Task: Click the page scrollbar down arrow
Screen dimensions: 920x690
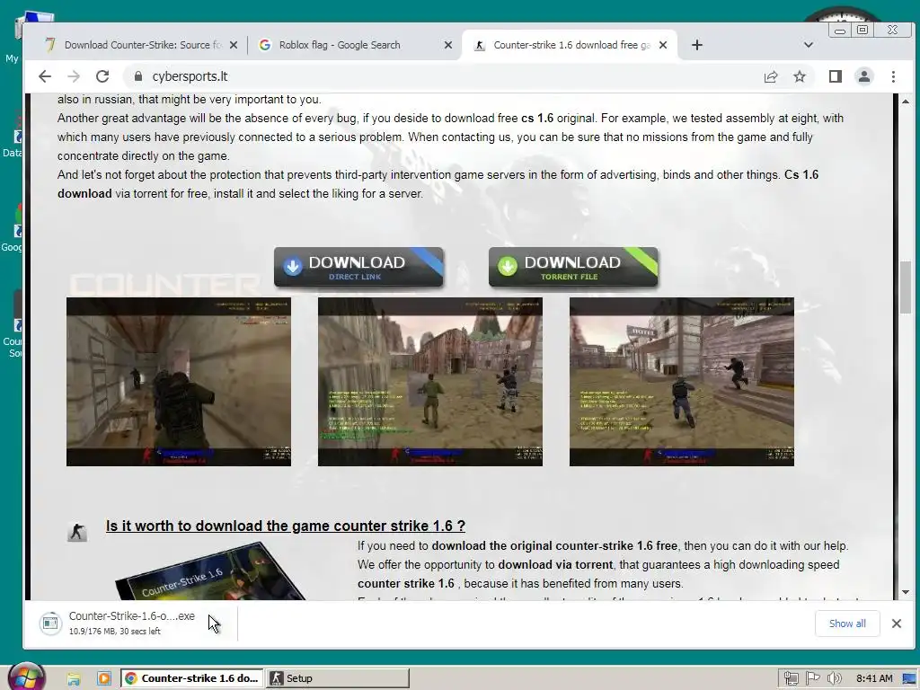Action: (906, 592)
